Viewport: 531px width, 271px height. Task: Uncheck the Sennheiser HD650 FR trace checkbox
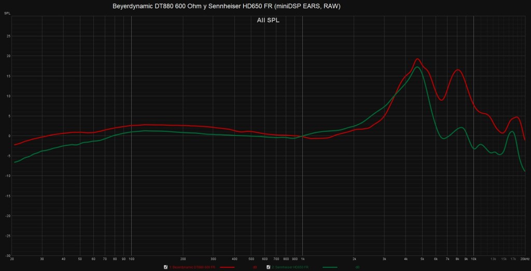(268, 267)
